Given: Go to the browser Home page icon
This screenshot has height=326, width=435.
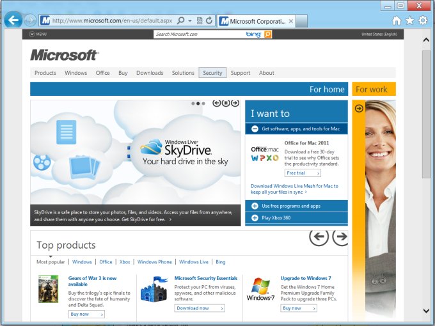Looking at the screenshot, I should pos(397,20).
